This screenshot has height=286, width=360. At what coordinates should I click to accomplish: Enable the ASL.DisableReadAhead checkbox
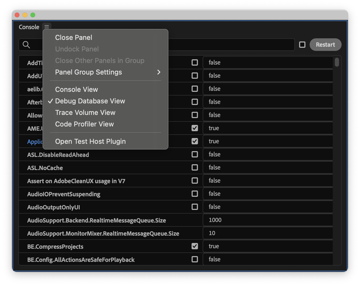coord(195,154)
